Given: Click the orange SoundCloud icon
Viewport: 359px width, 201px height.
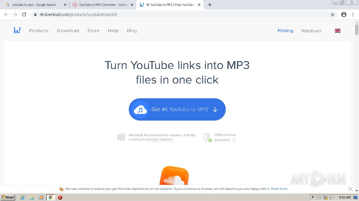Looking at the screenshot, I should tap(174, 176).
